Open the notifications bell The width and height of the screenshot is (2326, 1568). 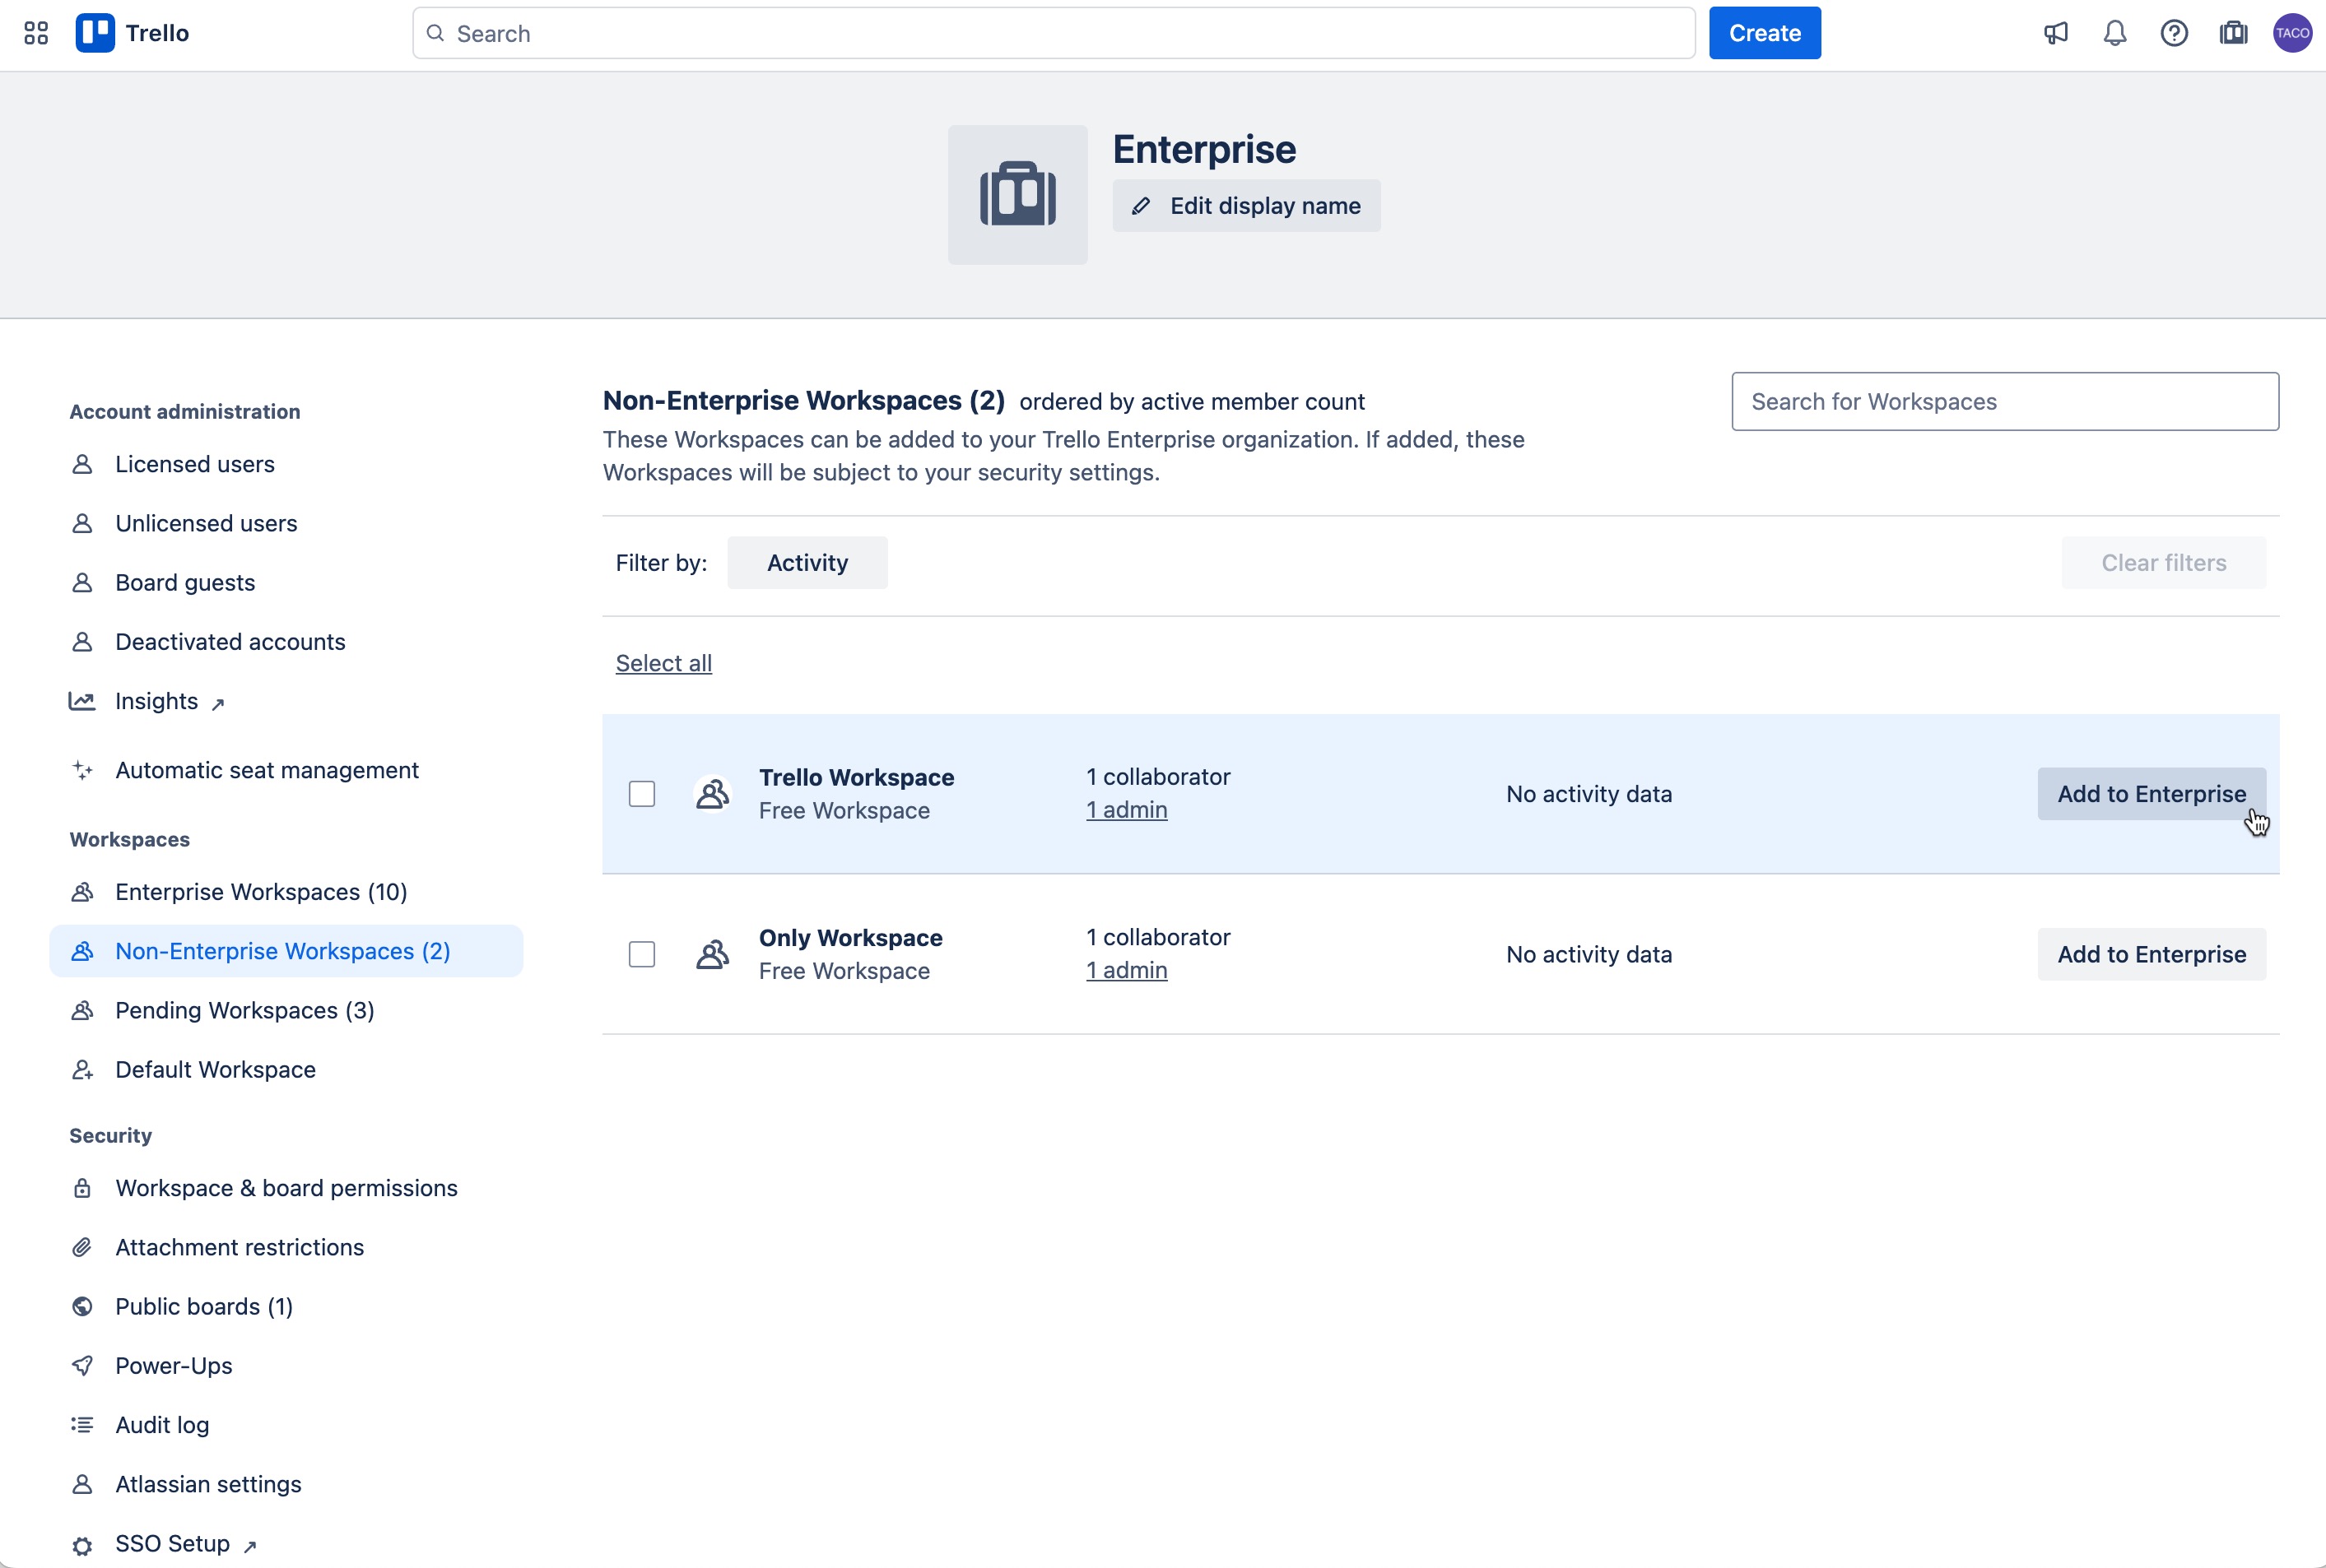[2115, 33]
